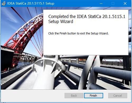Click the greyed-out Cancel button

pos(118,96)
